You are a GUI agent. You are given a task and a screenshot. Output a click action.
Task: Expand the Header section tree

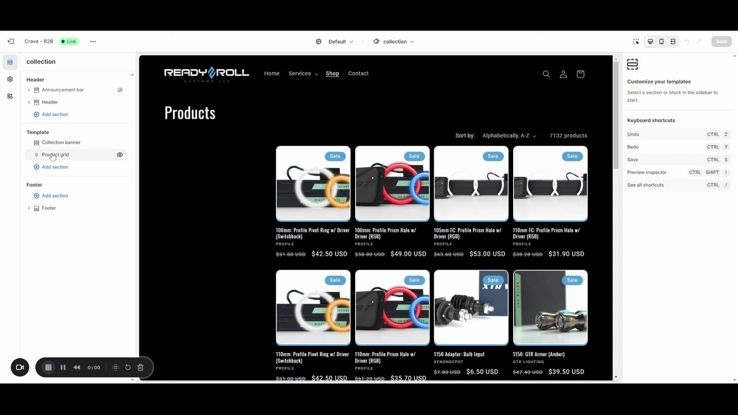pos(29,102)
